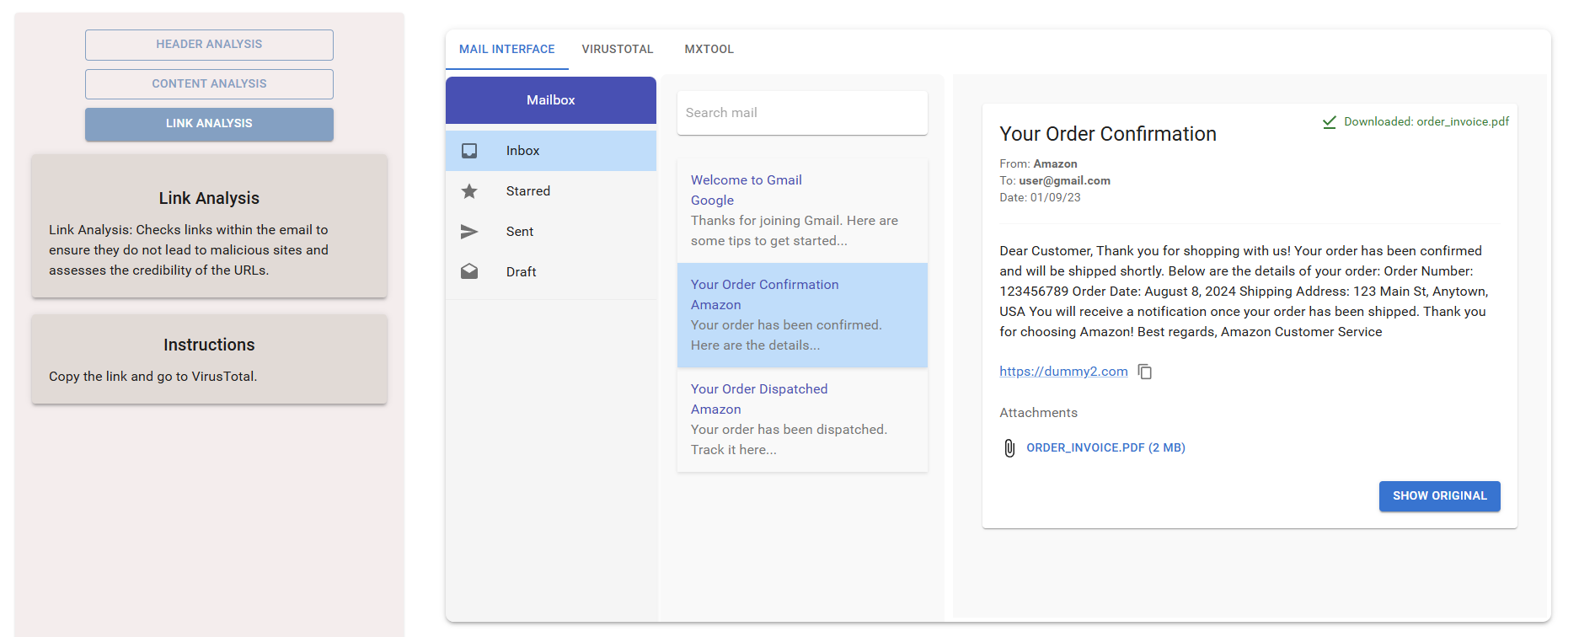This screenshot has width=1595, height=637.
Task: Open Content Analysis section
Action: coord(209,83)
